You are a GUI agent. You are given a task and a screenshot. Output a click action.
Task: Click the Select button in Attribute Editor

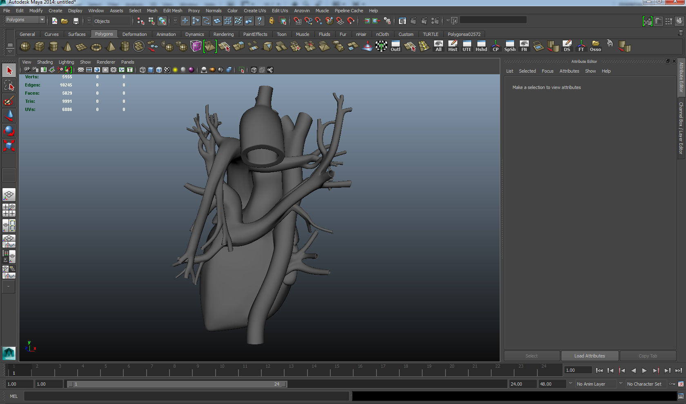(532, 356)
